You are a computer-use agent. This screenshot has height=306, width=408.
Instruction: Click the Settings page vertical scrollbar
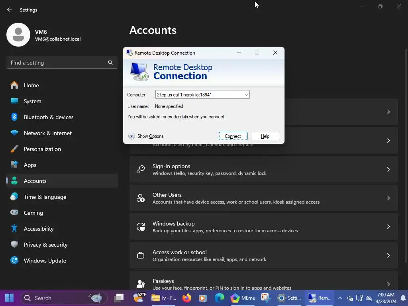coord(406,156)
